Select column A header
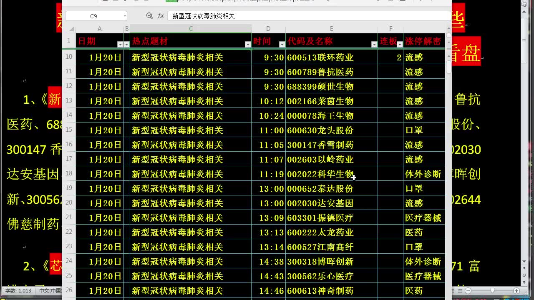This screenshot has width=534, height=300. pyautogui.click(x=100, y=29)
